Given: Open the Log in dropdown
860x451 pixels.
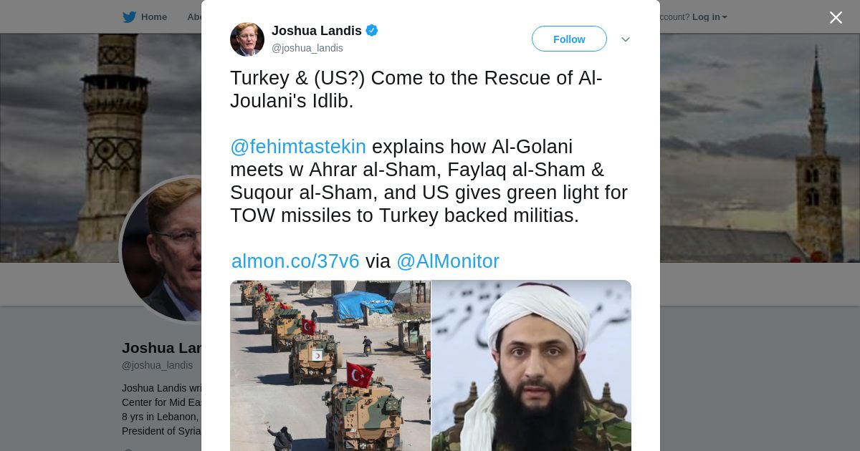Looking at the screenshot, I should pos(709,17).
